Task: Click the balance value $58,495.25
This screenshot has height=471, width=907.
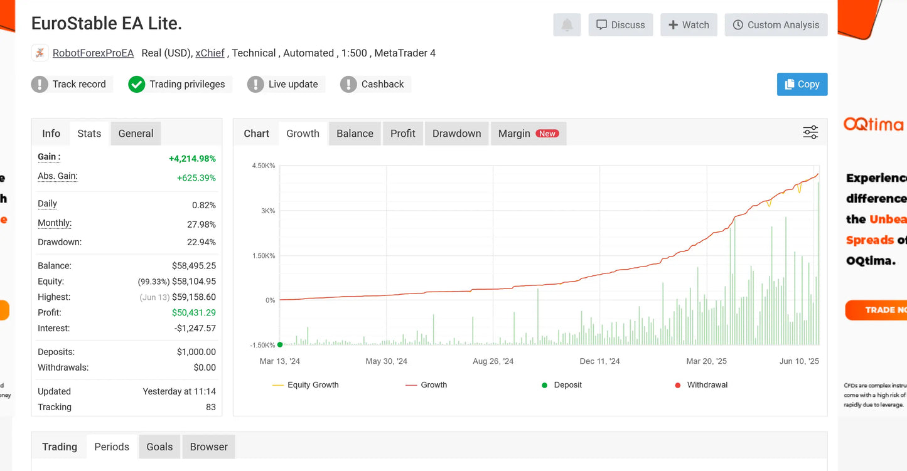Action: 194,266
